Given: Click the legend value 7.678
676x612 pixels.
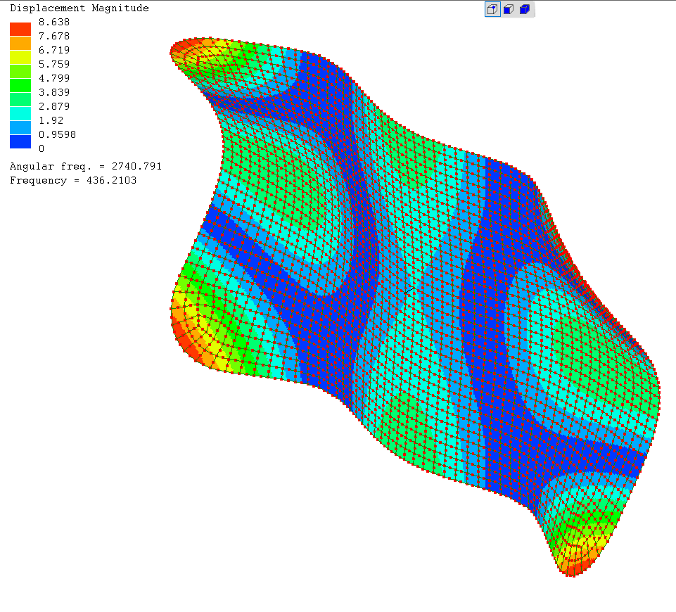Looking at the screenshot, I should click(x=54, y=36).
